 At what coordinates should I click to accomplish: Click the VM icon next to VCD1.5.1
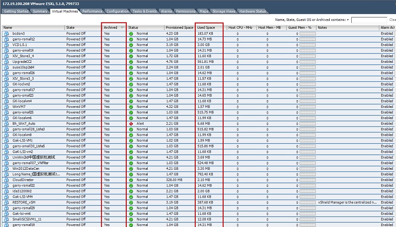pyautogui.click(x=7, y=45)
